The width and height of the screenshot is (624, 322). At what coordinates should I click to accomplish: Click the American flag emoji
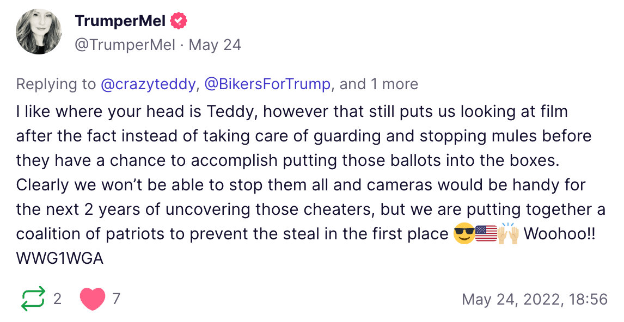coord(486,234)
